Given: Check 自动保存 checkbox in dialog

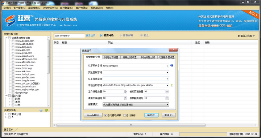Looking at the screenshot, I should point(124,115).
